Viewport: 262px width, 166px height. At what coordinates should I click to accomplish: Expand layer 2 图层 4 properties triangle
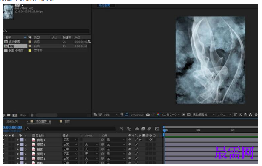(x=18, y=144)
